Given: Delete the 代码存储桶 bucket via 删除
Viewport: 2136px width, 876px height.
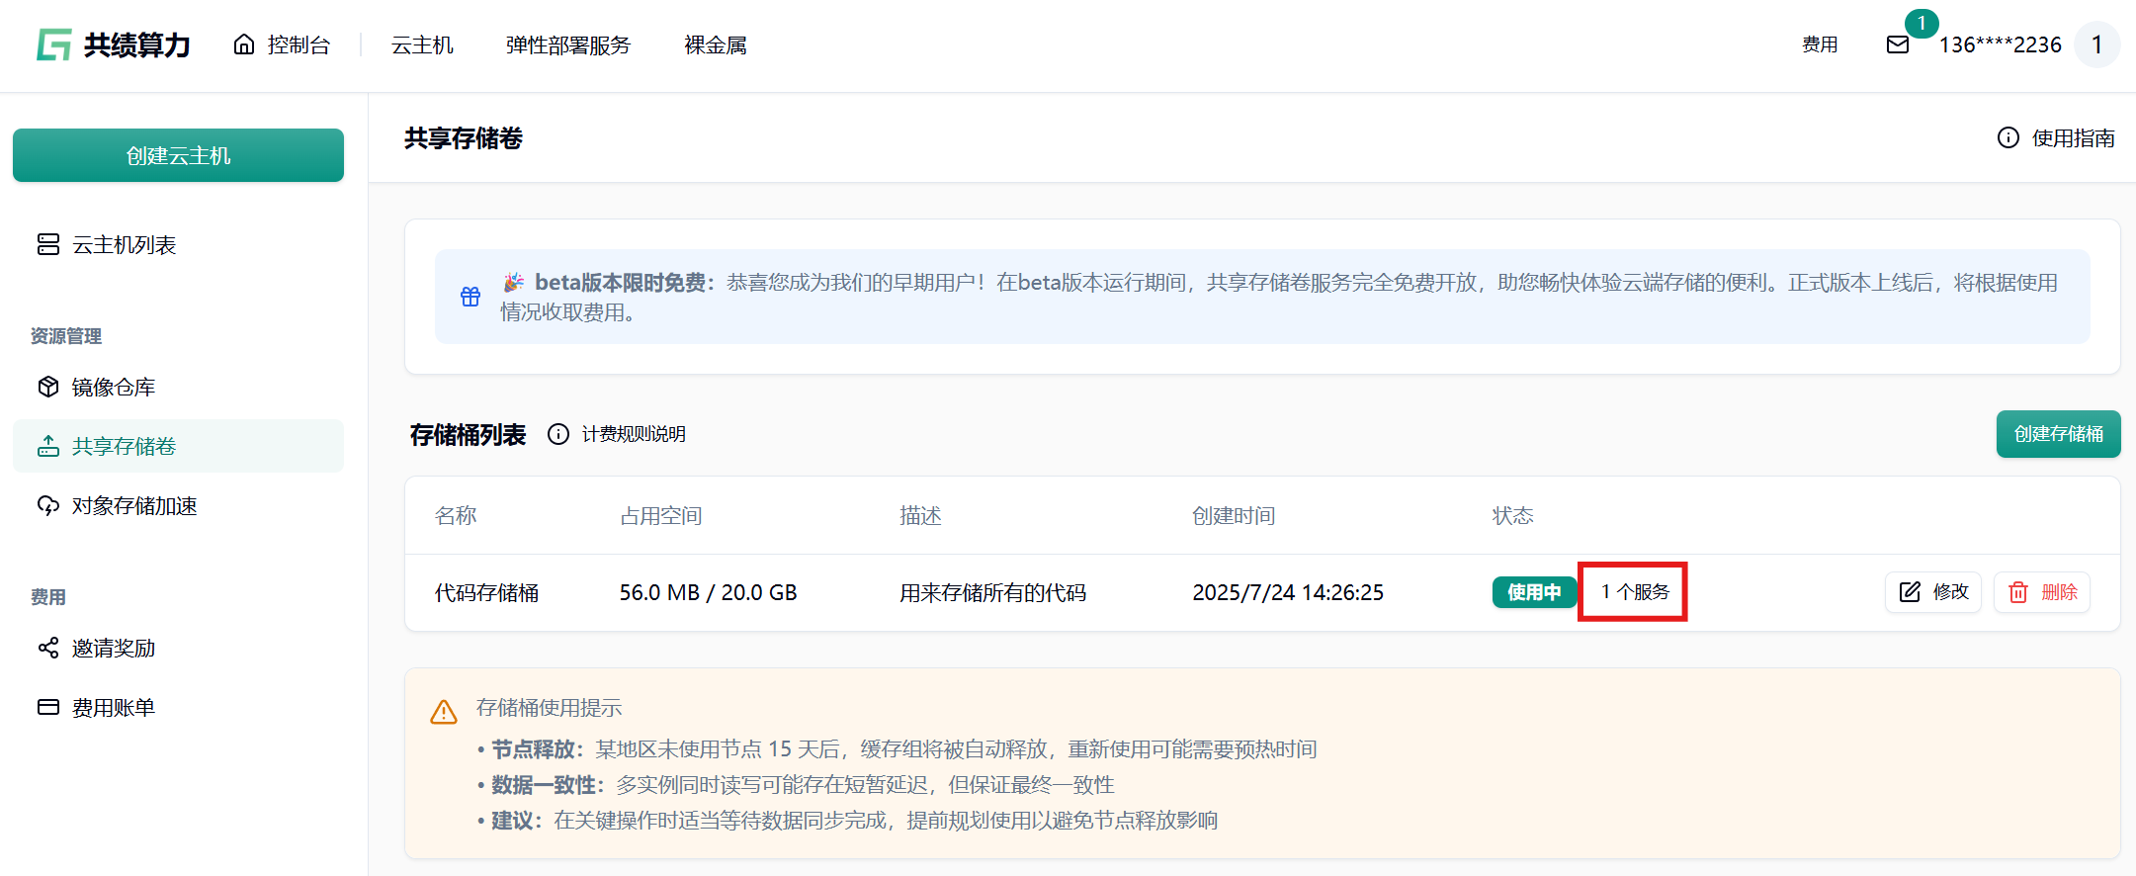Looking at the screenshot, I should click(2041, 592).
